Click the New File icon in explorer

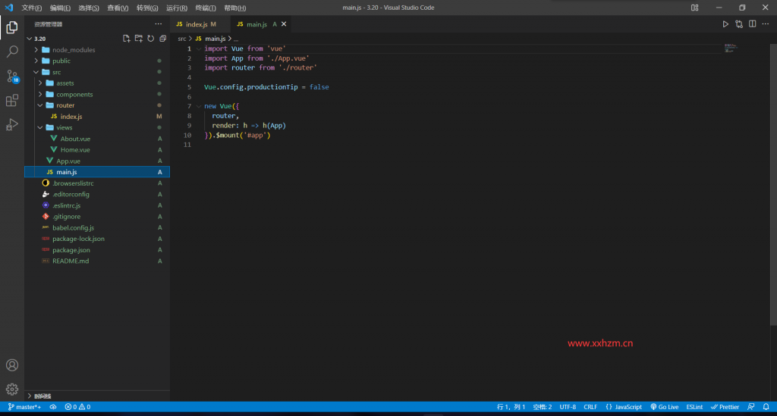coord(127,38)
